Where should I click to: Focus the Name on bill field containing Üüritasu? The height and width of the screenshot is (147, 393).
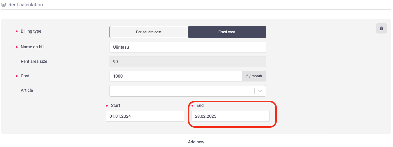click(187, 47)
